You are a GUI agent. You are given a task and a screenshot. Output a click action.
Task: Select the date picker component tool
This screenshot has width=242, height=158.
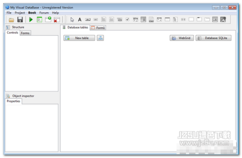coord(136,19)
